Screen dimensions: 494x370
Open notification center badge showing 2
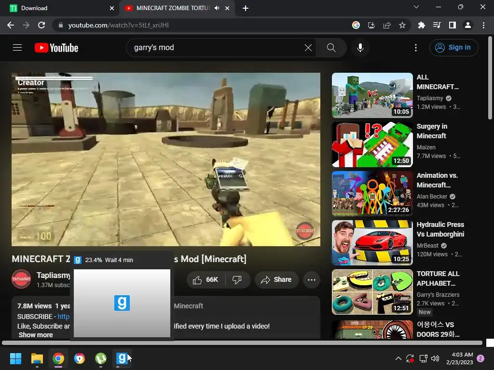click(x=481, y=358)
